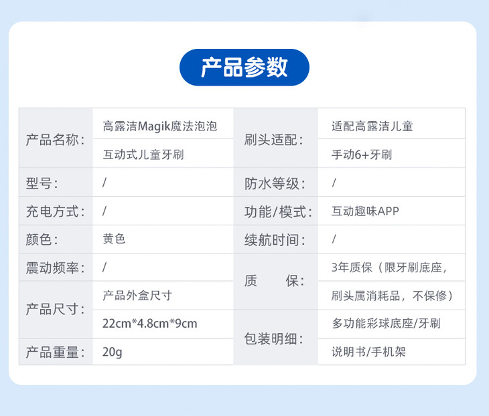The width and height of the screenshot is (489, 416).
Task: Click the 互动趣味APP value
Action: click(366, 211)
